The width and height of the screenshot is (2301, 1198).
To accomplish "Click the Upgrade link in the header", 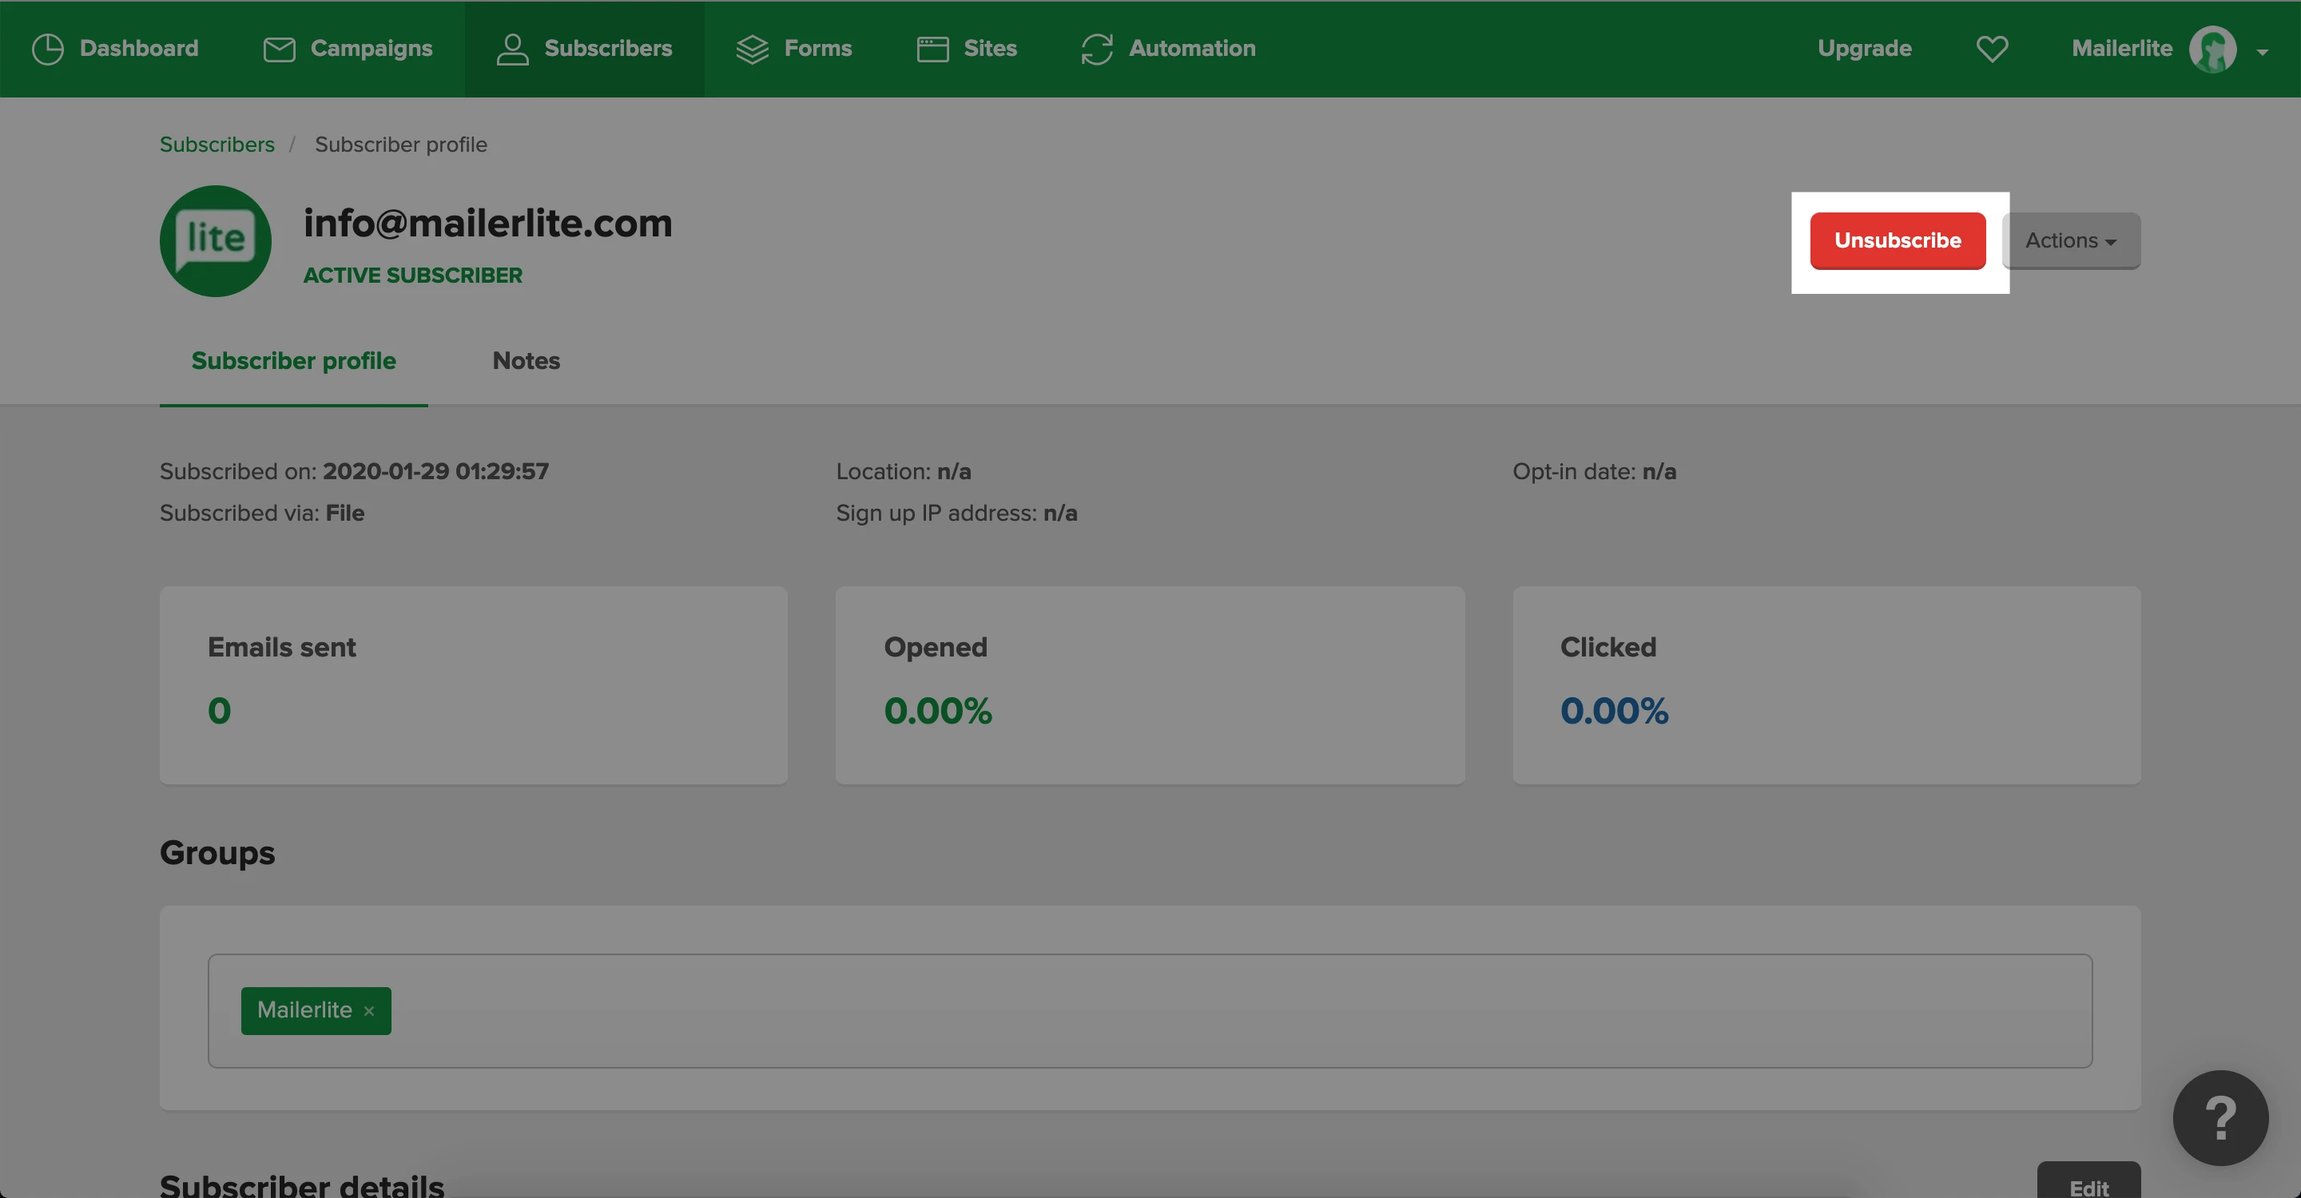I will (1864, 49).
